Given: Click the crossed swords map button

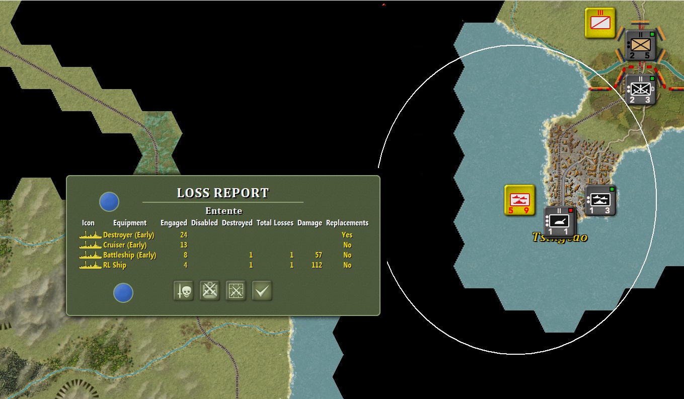Looking at the screenshot, I should point(236,291).
